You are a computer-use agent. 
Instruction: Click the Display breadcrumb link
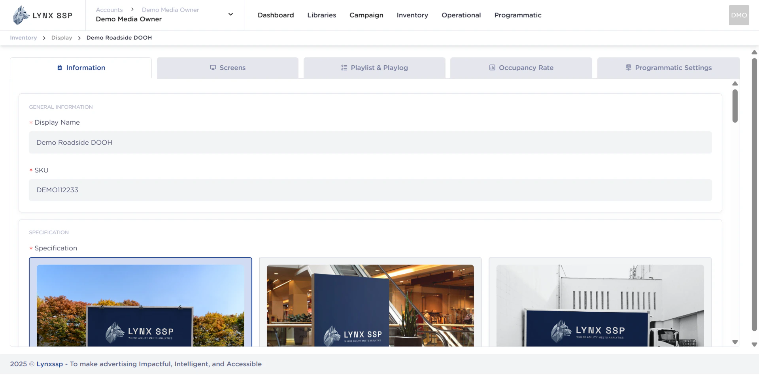tap(62, 38)
